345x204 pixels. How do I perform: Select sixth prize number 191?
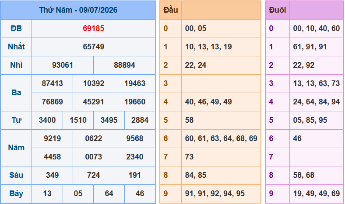[x=135, y=175]
